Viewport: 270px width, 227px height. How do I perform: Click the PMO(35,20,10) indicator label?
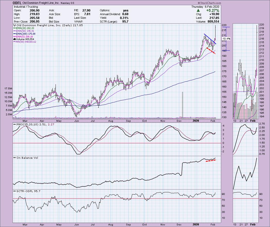tap(27, 124)
